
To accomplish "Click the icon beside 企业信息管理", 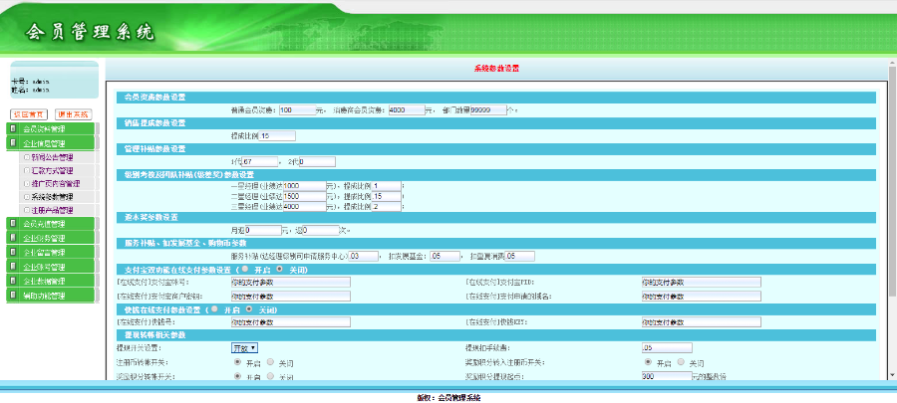I will click(13, 143).
